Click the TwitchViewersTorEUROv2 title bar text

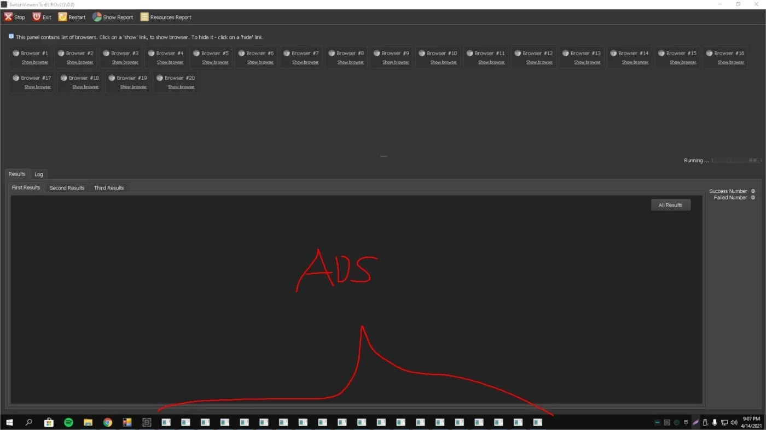click(x=42, y=4)
